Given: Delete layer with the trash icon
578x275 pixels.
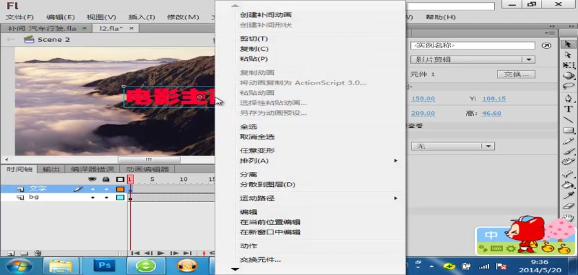Looking at the screenshot, I should (x=37, y=253).
